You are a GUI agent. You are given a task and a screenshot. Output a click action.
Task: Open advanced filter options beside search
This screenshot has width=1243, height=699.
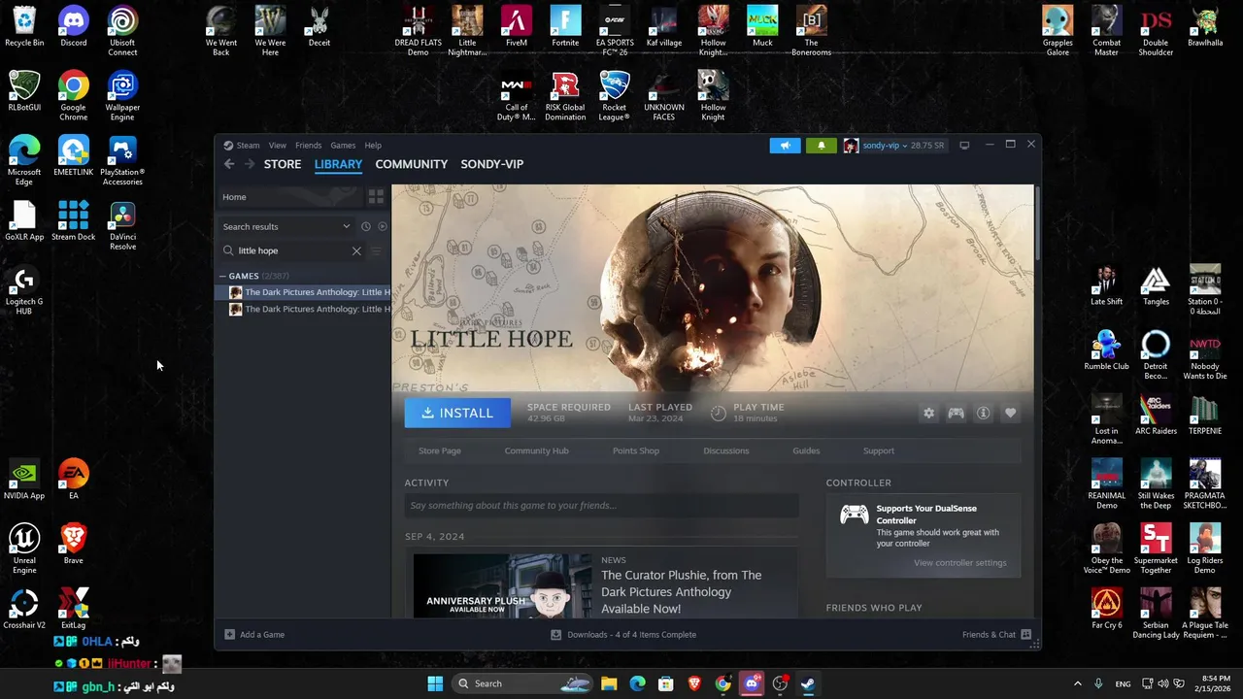click(377, 250)
